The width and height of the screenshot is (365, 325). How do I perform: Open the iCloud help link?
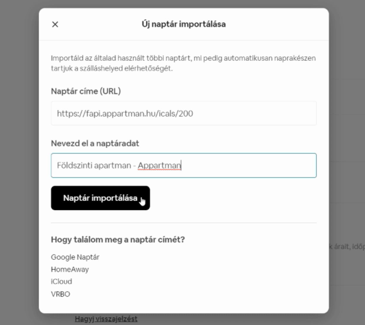[x=61, y=281]
